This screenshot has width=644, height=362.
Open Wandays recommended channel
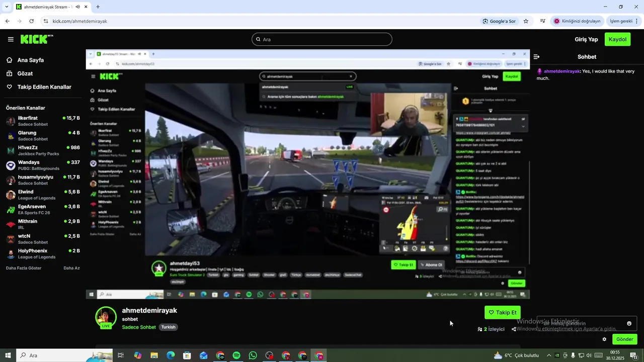43,165
